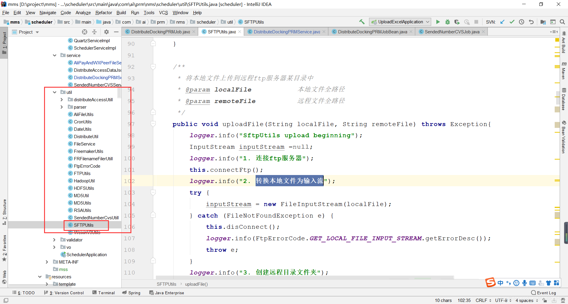Click Collapse All icon in Project panel

[x=94, y=32]
